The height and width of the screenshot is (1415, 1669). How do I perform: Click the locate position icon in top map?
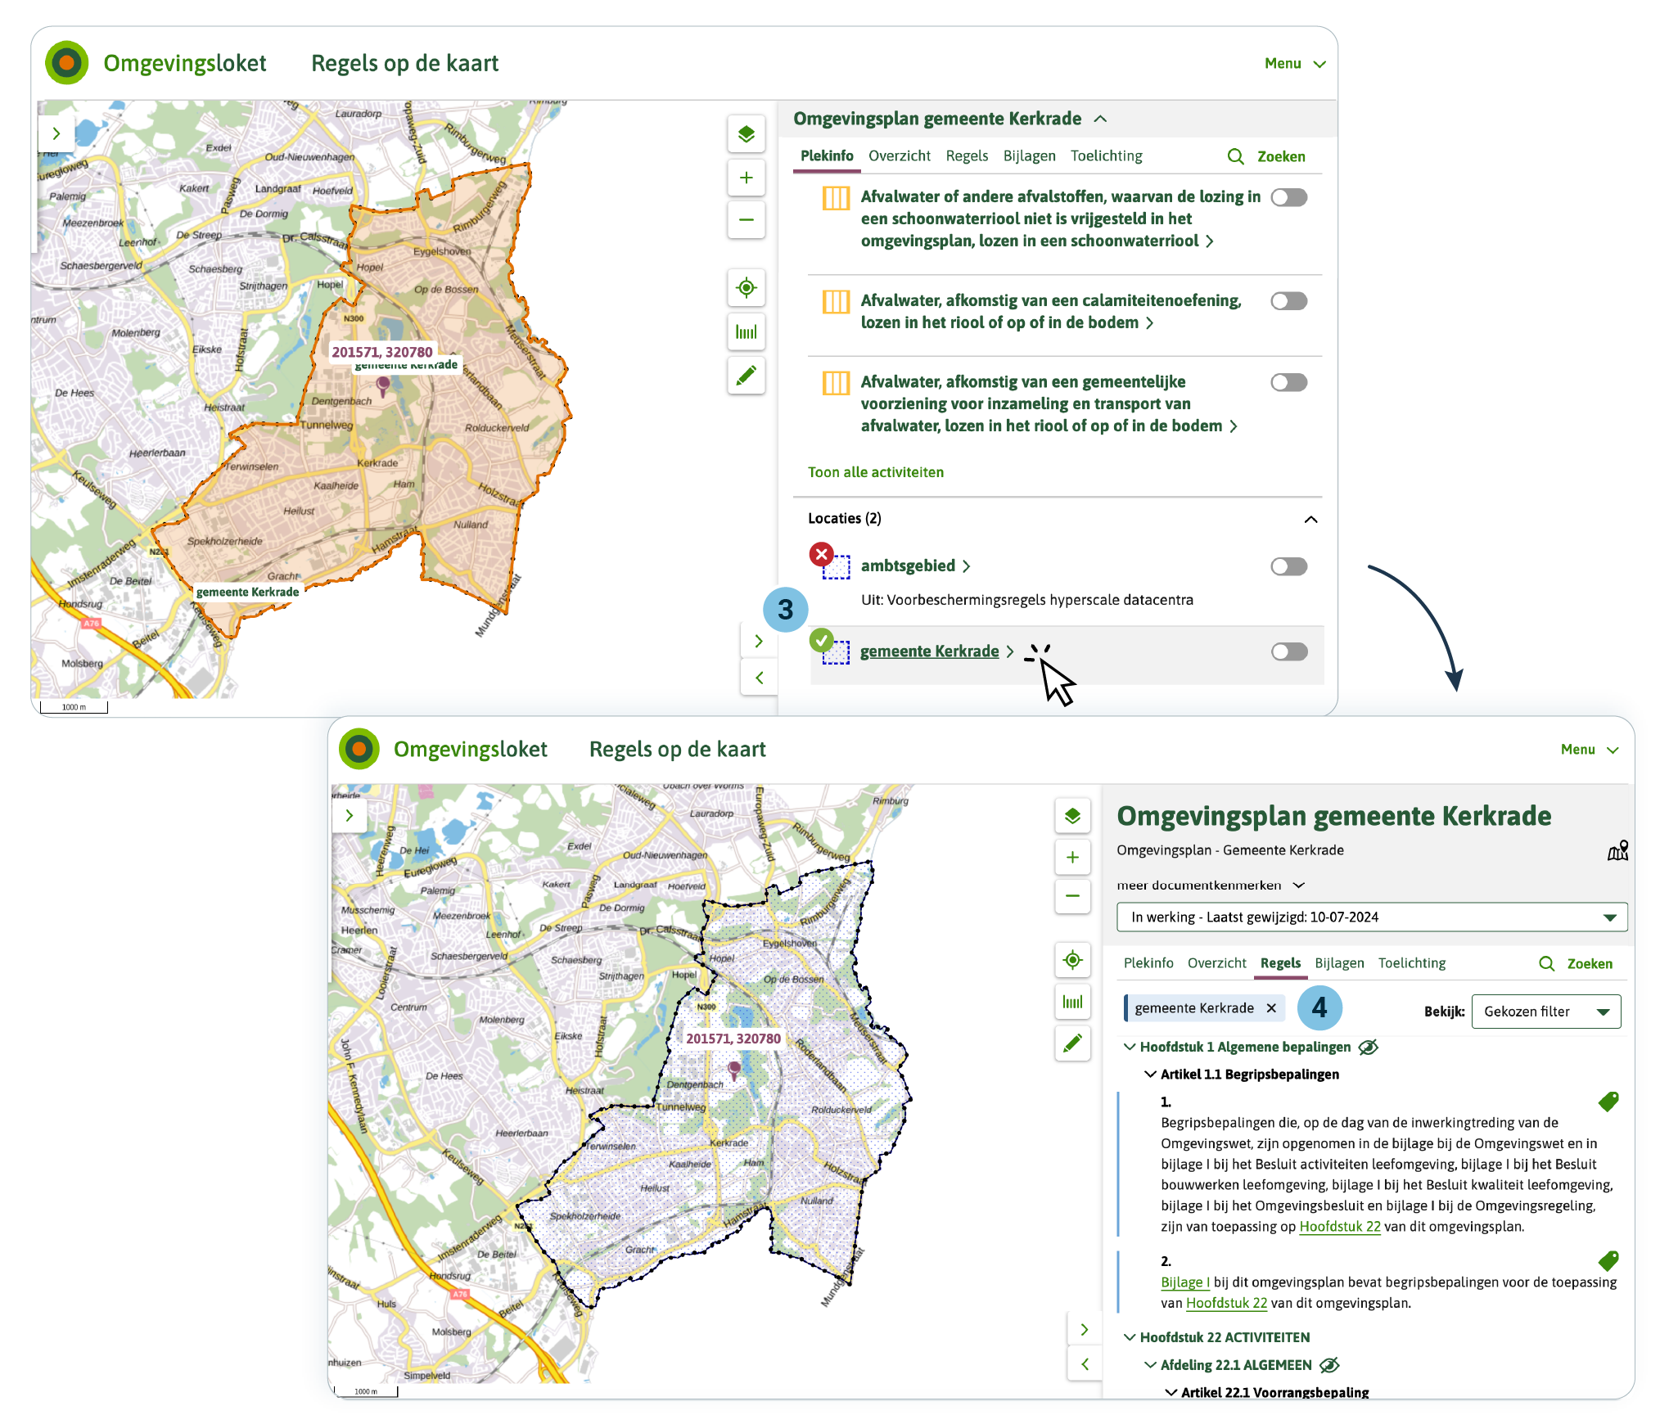[746, 288]
